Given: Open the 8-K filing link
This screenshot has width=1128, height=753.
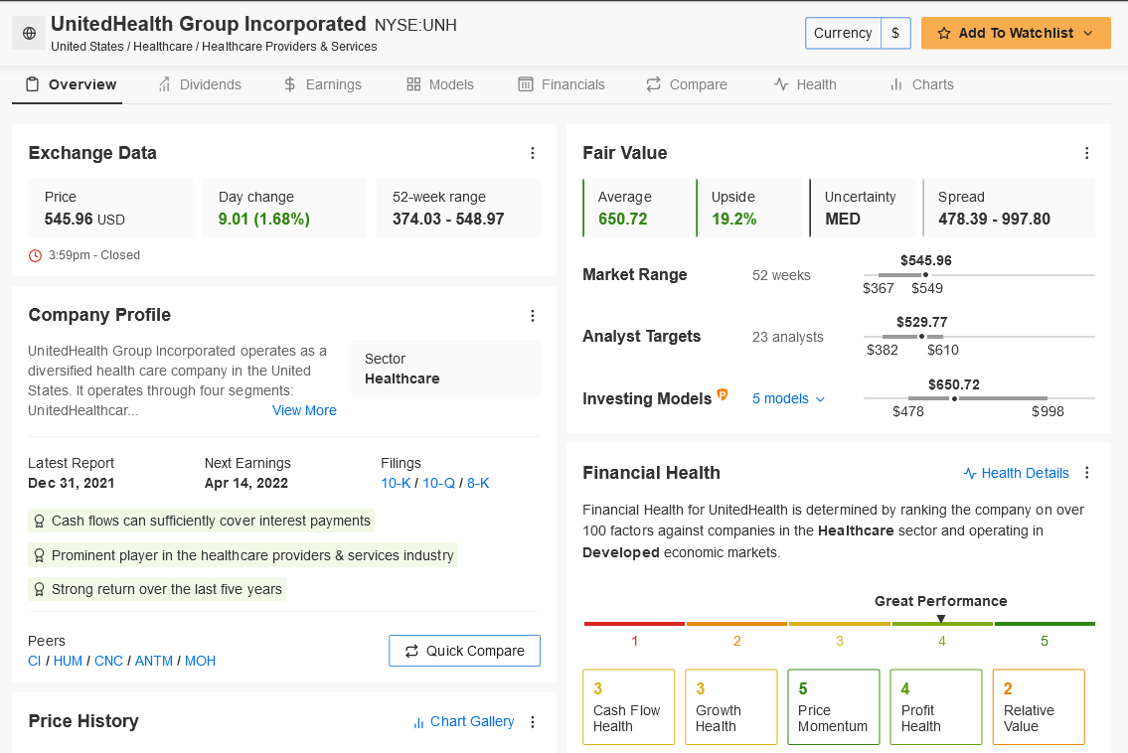Looking at the screenshot, I should coord(478,484).
